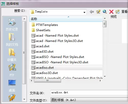Select the Buzzsaw folder icon at sidebar bottom
This screenshot has width=128, height=104.
12,97
